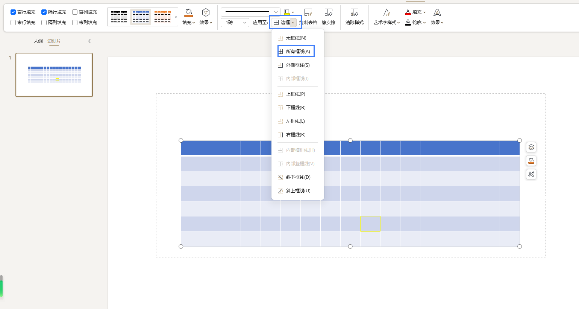This screenshot has width=579, height=309.
Task: Click the 清除样式 clear style icon
Action: 355,13
